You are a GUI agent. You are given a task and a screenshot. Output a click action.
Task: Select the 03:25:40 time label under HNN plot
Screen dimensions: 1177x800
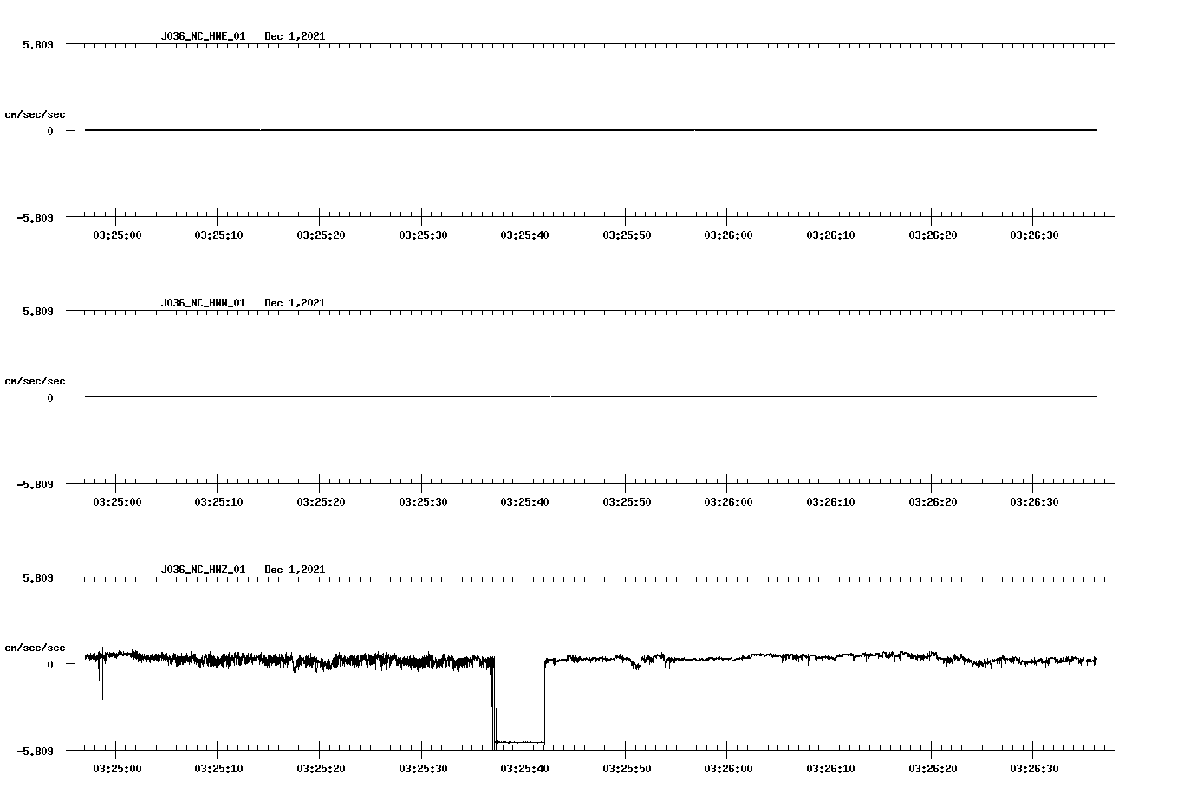[x=524, y=501]
